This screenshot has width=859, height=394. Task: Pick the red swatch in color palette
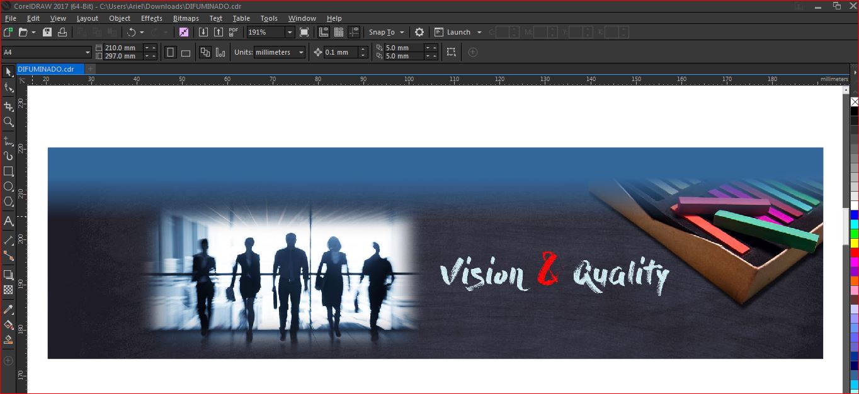click(x=855, y=252)
